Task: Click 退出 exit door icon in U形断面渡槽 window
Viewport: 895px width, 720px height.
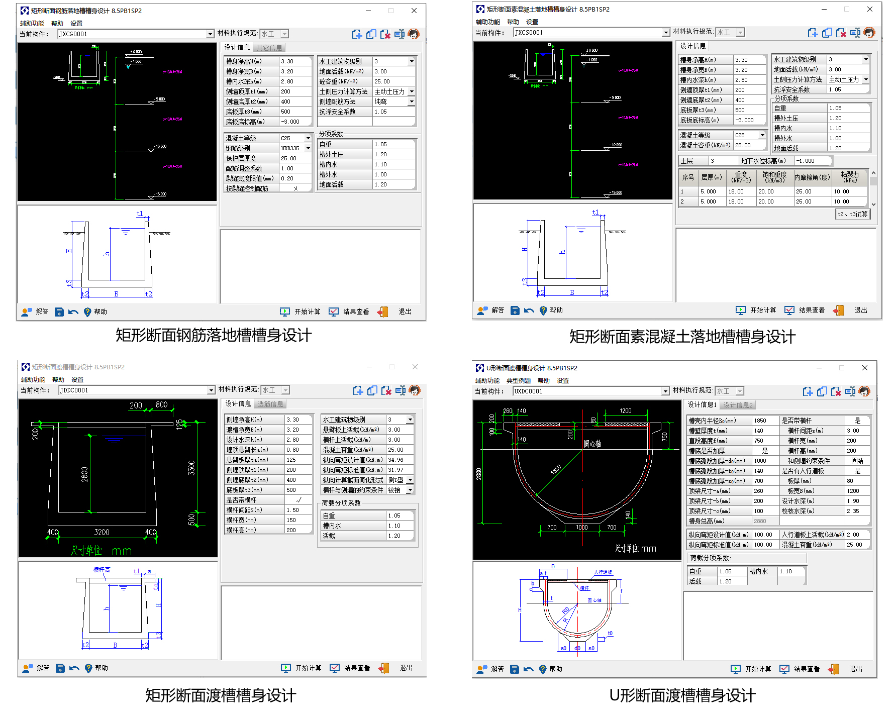Action: pos(834,669)
